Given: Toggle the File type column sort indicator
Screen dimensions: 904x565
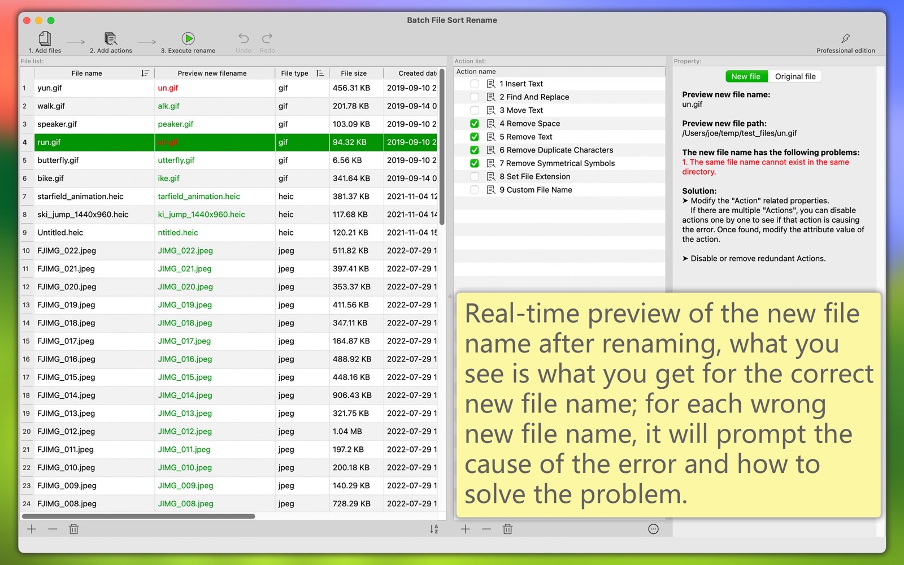Looking at the screenshot, I should click(320, 73).
